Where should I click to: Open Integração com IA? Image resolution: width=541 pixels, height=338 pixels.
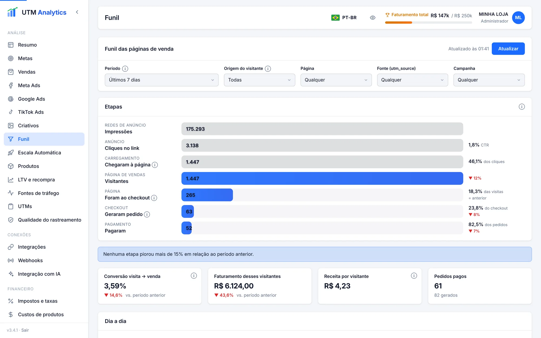coord(44,274)
